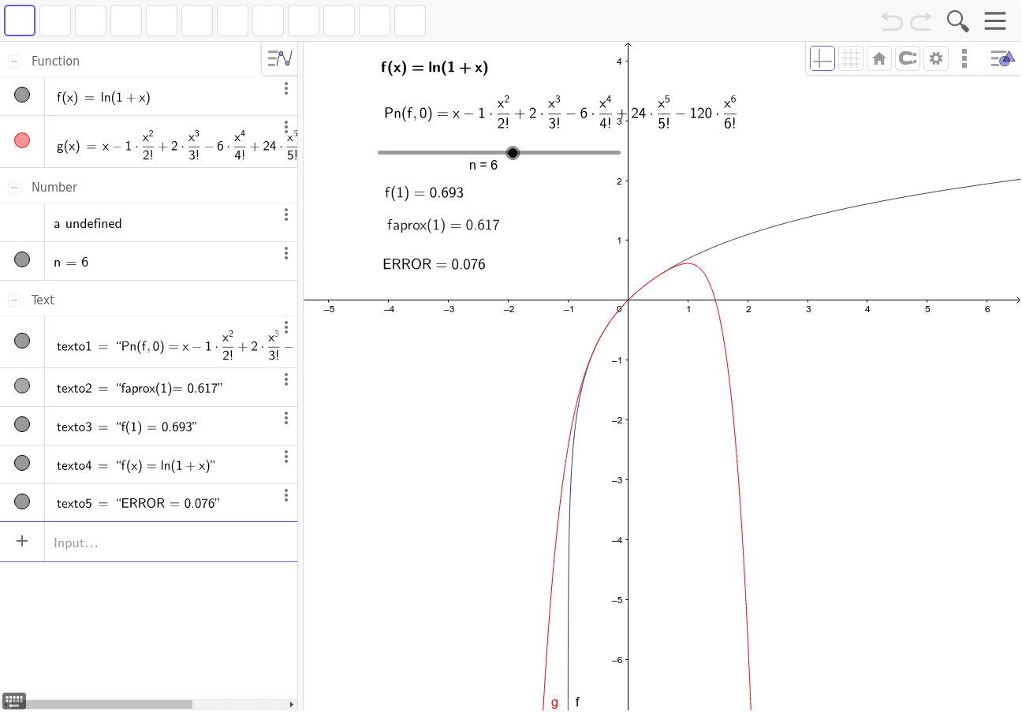
Task: Open three-dot menu for texto1
Action: [286, 327]
